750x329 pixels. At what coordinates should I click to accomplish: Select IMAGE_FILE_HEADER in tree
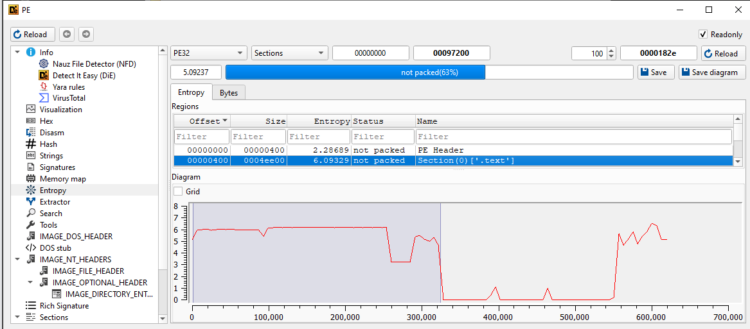[x=88, y=271]
